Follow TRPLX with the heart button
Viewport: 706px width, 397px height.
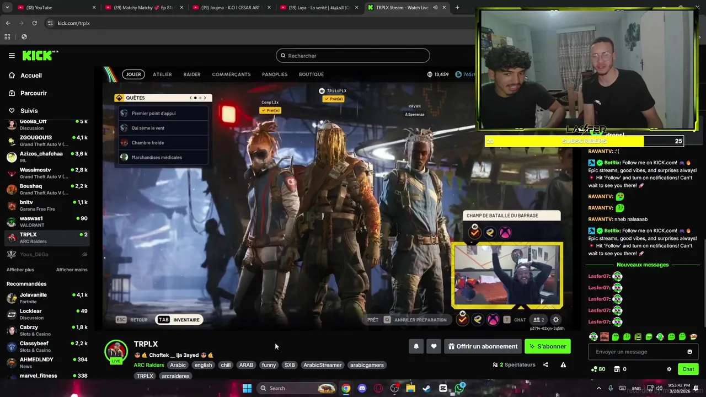[x=434, y=346]
